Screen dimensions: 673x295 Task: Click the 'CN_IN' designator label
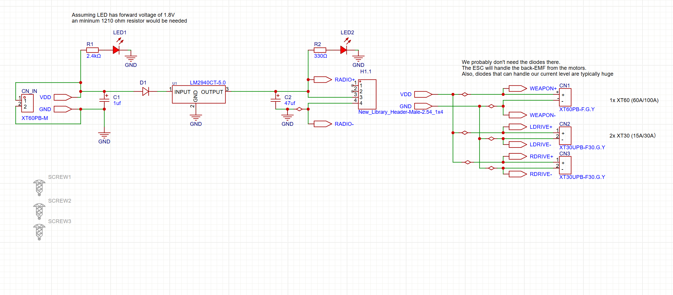[29, 91]
